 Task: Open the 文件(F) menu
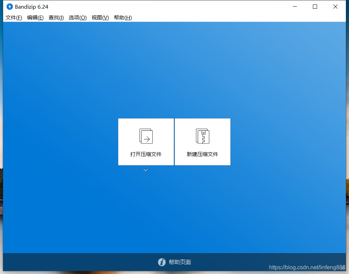coord(14,18)
